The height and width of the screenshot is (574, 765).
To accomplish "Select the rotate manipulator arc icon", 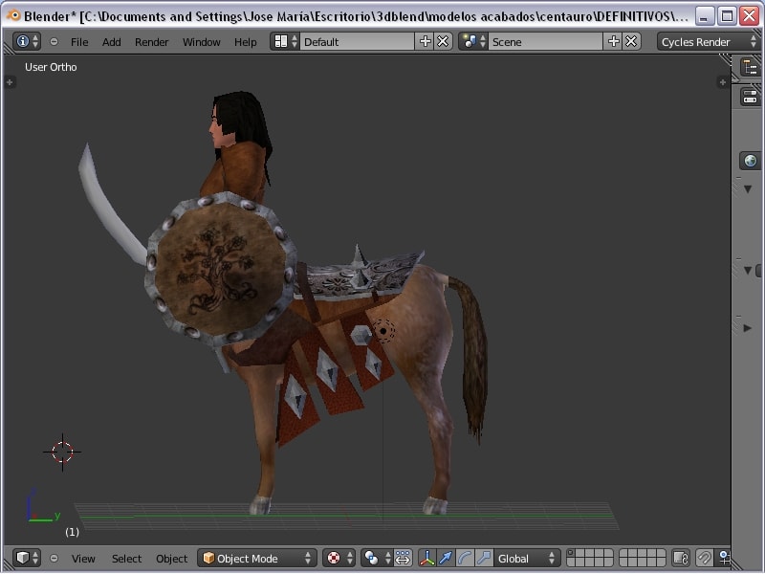I will point(465,558).
